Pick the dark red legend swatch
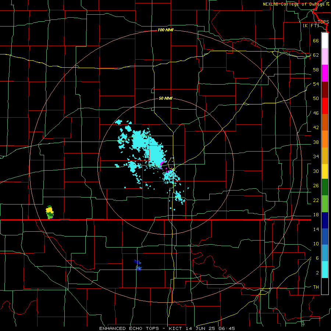 325,90
